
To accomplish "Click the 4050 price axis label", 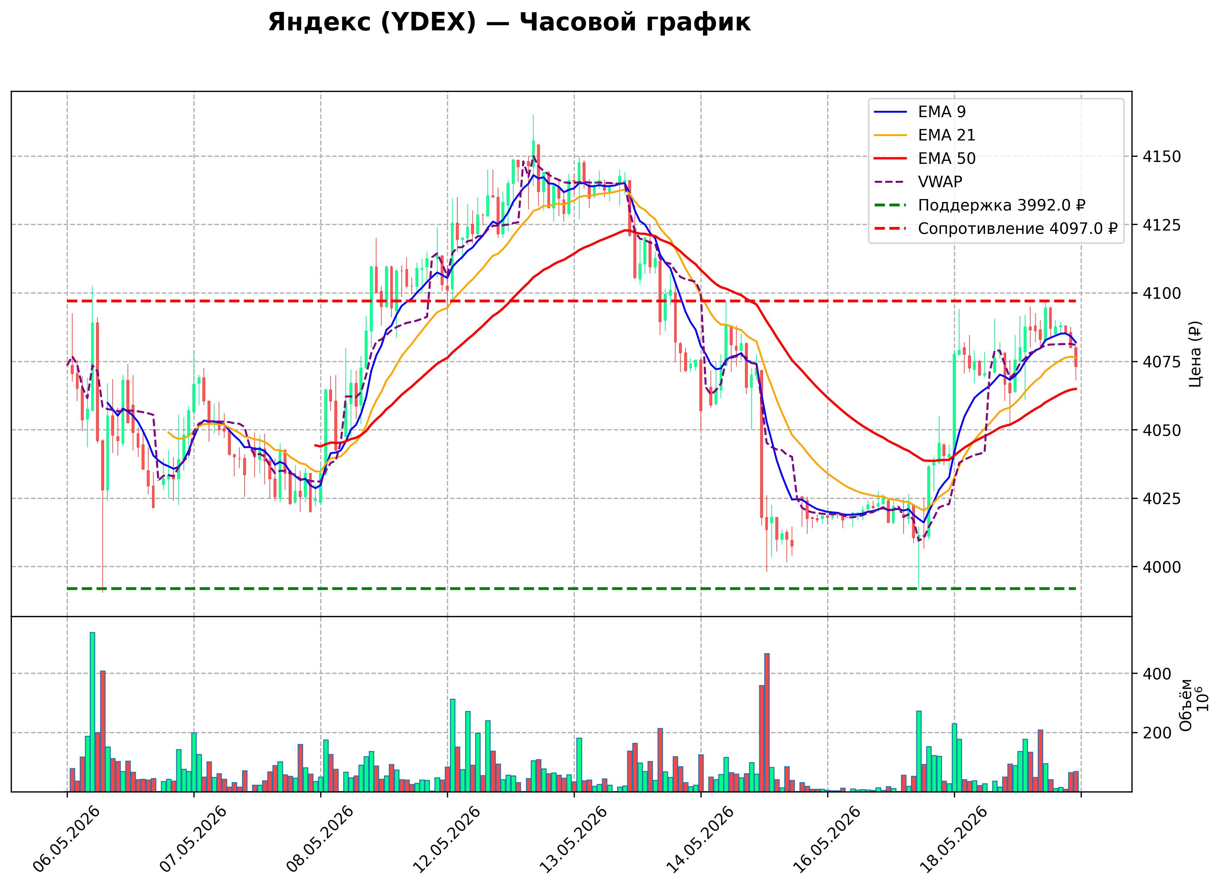I will [x=1161, y=430].
